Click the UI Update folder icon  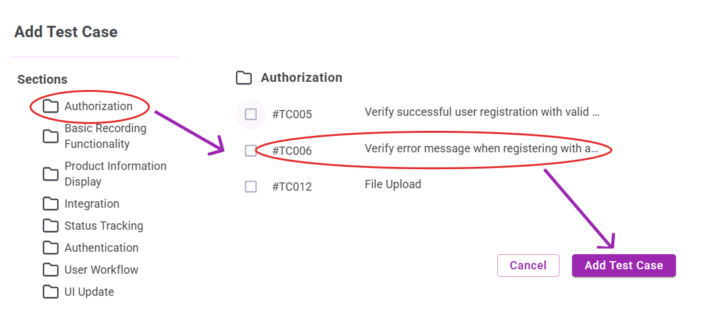click(x=50, y=292)
